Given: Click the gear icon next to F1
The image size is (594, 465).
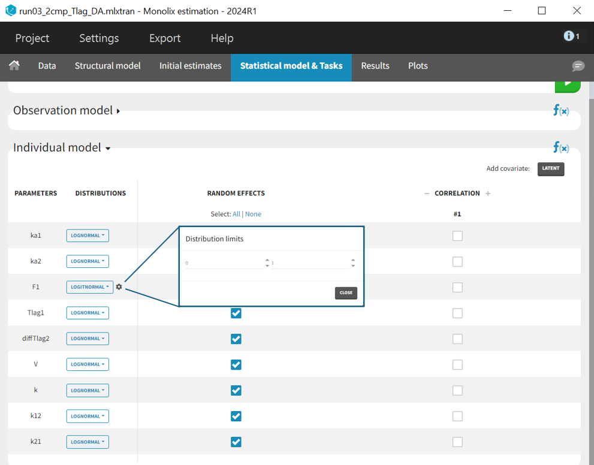Looking at the screenshot, I should (119, 287).
